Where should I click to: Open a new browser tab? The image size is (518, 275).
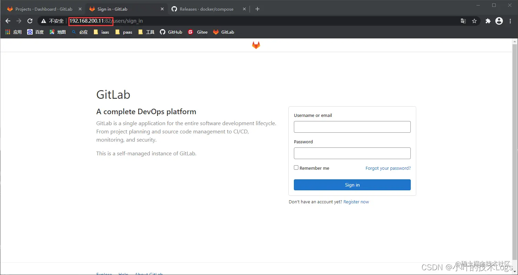[x=257, y=9]
